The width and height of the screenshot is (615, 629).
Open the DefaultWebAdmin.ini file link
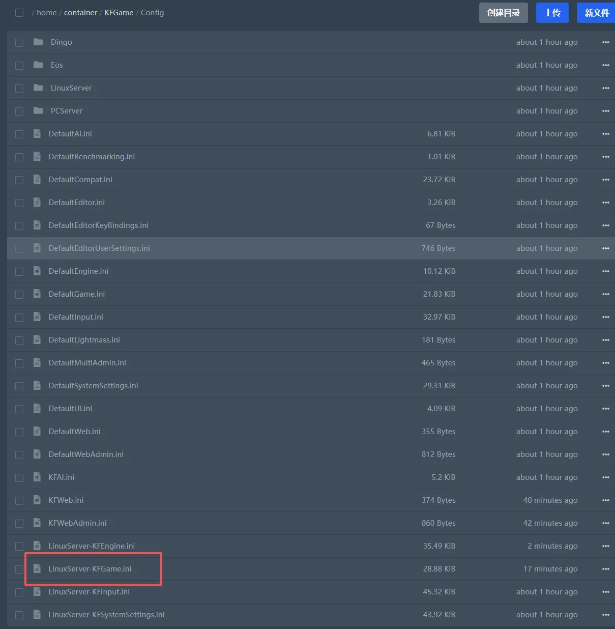pyautogui.click(x=86, y=454)
